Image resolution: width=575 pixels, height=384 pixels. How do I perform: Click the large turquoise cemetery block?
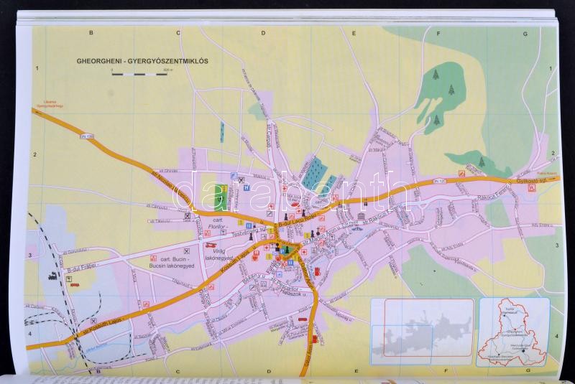[312, 172]
